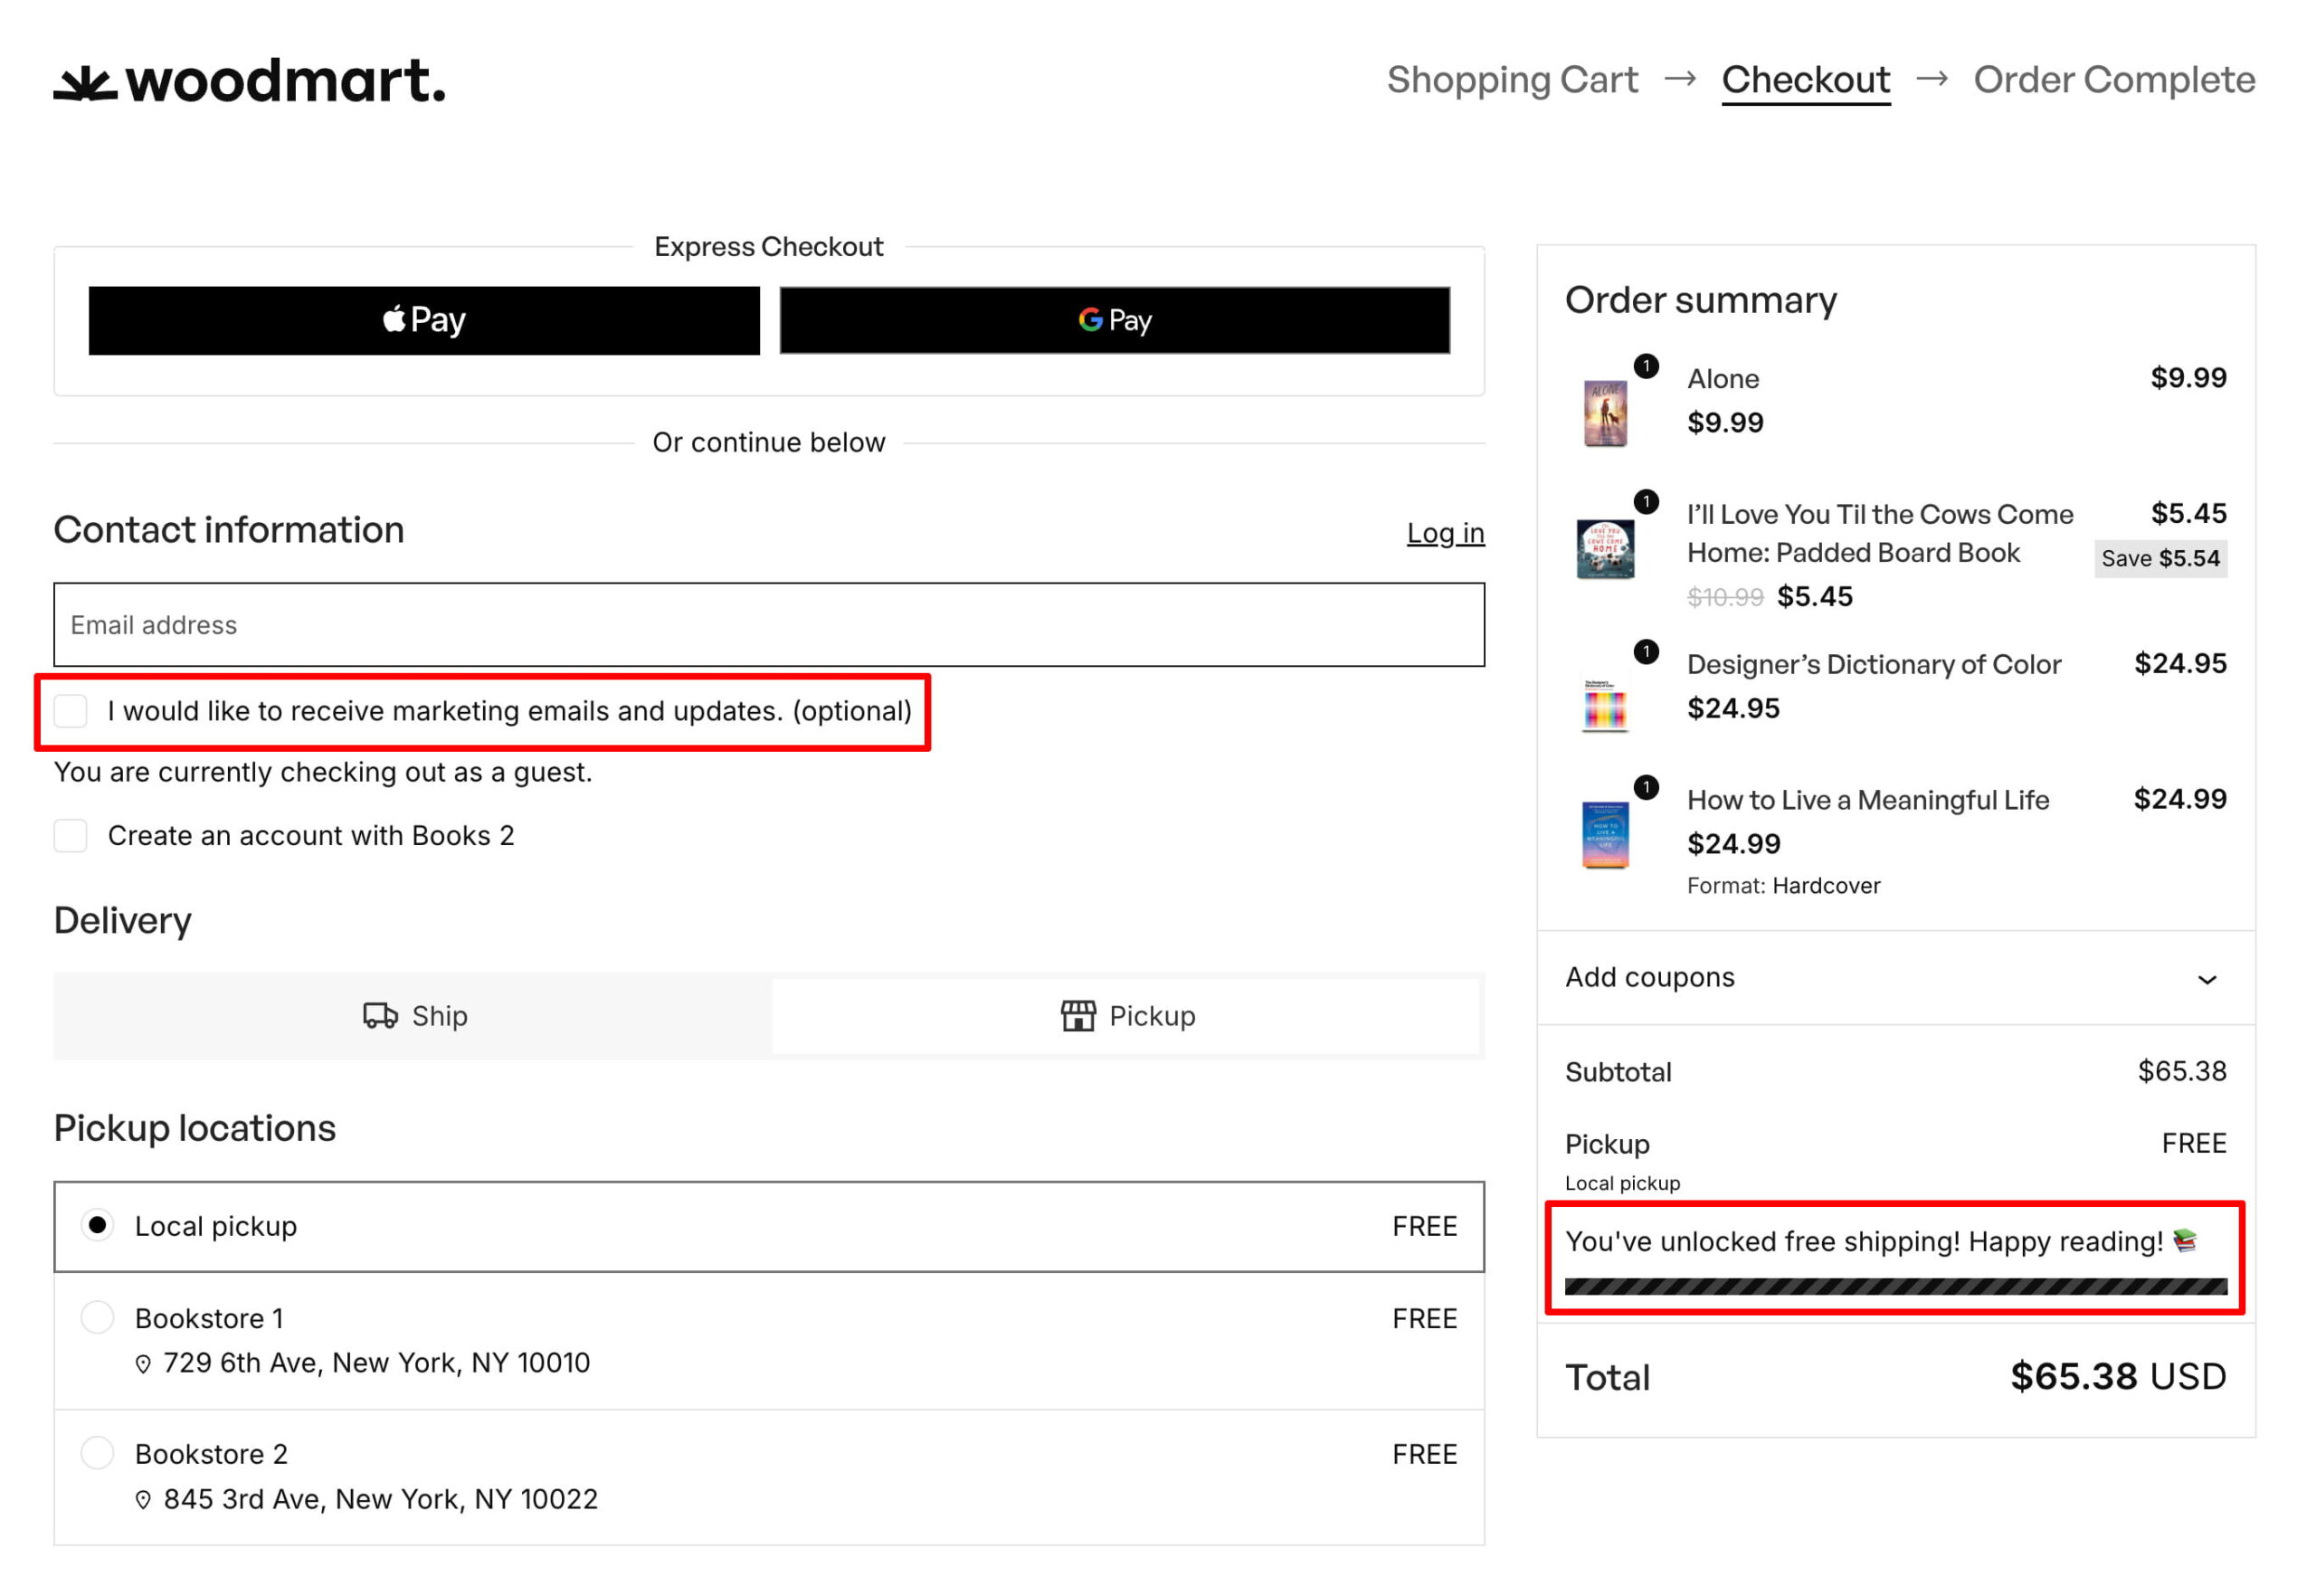
Task: Click How to Live a Meaningful Life title
Action: [x=1868, y=800]
